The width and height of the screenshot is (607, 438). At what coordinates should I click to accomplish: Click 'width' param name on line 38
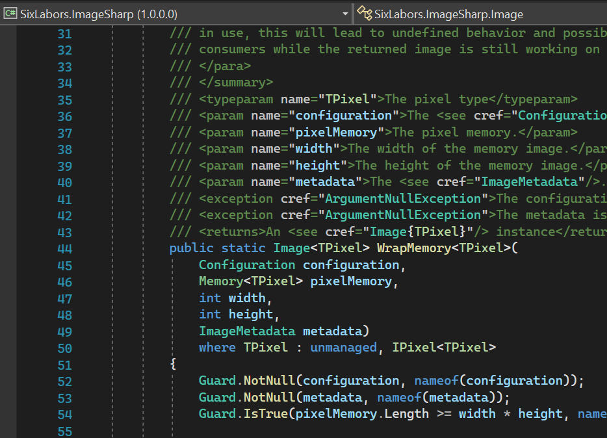(x=314, y=149)
